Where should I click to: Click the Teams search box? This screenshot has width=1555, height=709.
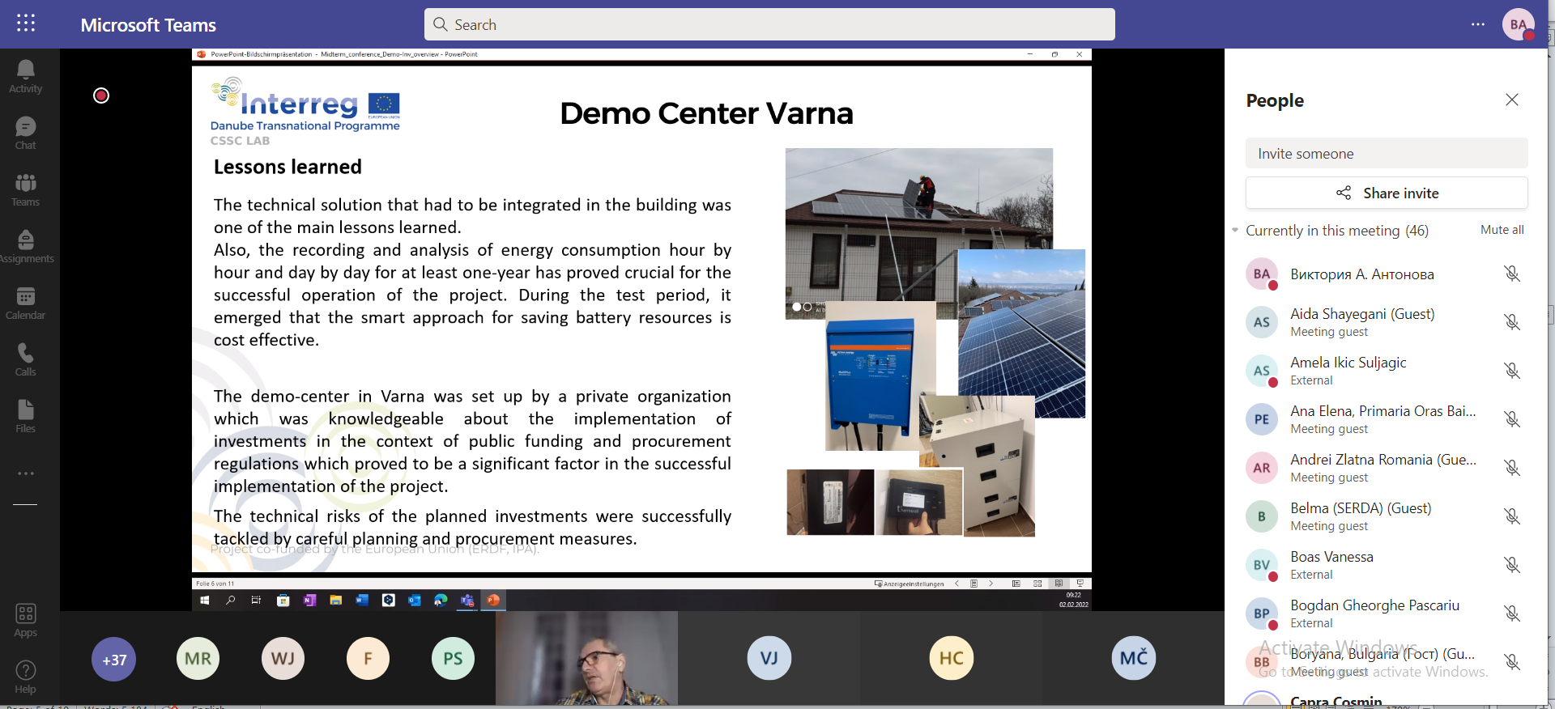pos(769,24)
